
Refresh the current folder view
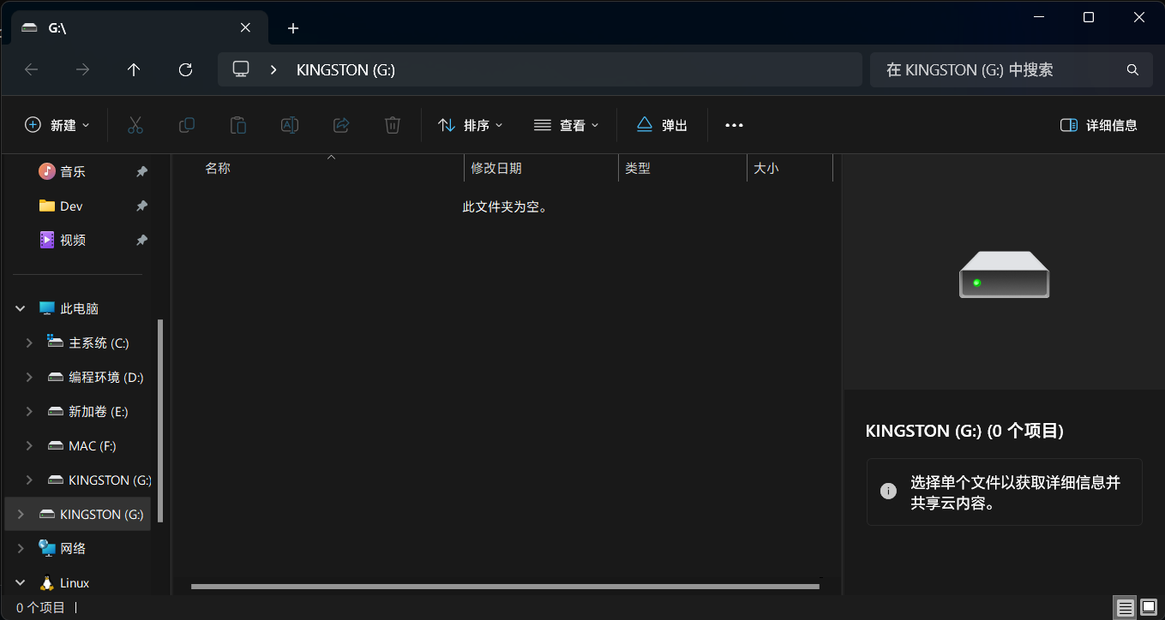(185, 70)
